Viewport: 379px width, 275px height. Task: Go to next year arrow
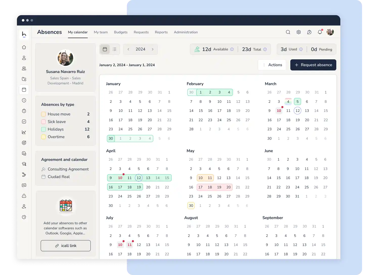(153, 49)
